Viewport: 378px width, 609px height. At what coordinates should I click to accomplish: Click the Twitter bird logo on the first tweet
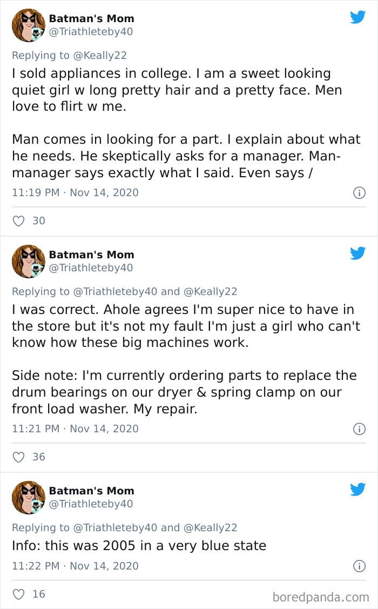tap(357, 17)
